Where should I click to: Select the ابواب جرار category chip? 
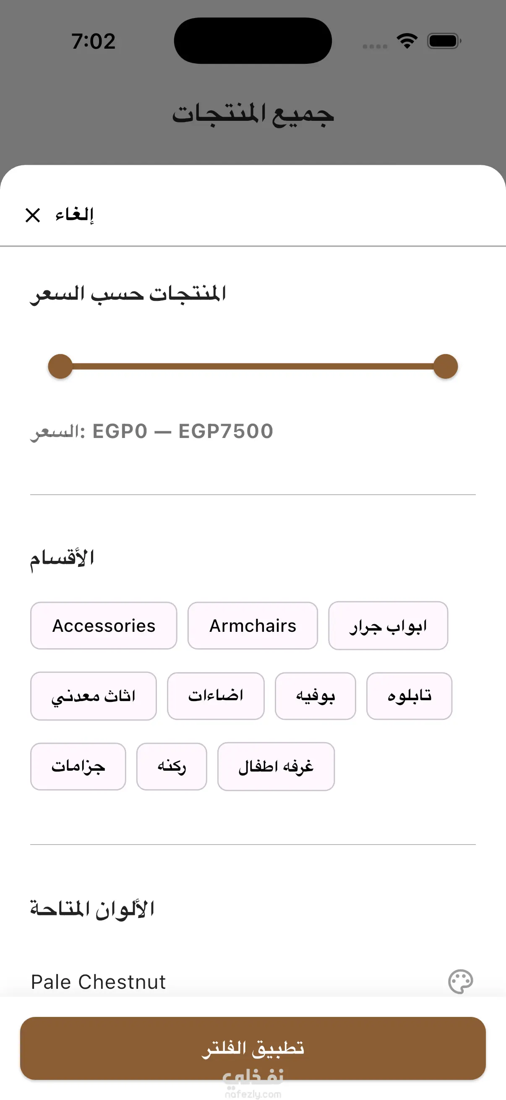pyautogui.click(x=388, y=626)
